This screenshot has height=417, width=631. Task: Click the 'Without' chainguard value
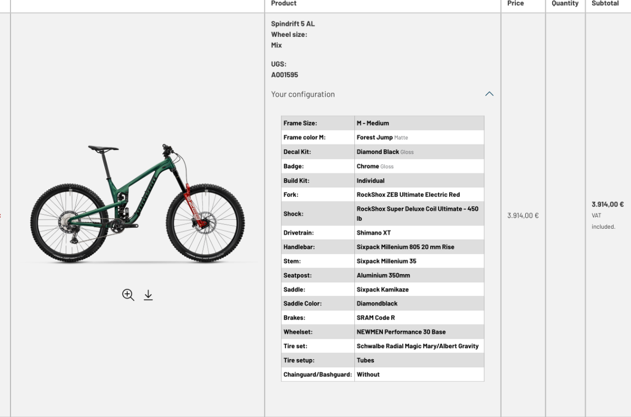368,374
